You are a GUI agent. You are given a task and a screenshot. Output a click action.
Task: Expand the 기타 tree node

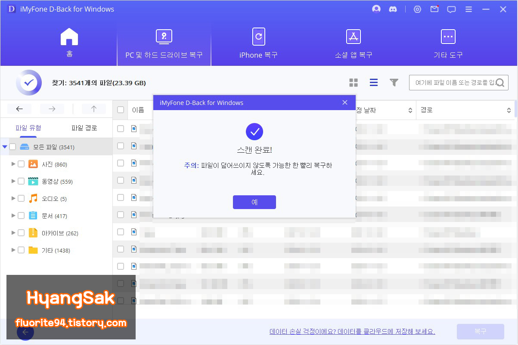pyautogui.click(x=13, y=250)
